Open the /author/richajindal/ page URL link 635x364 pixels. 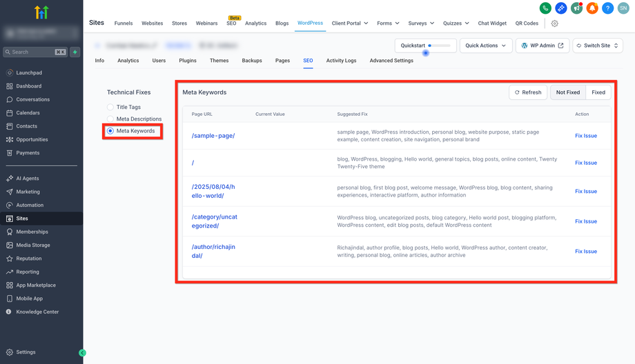[213, 251]
